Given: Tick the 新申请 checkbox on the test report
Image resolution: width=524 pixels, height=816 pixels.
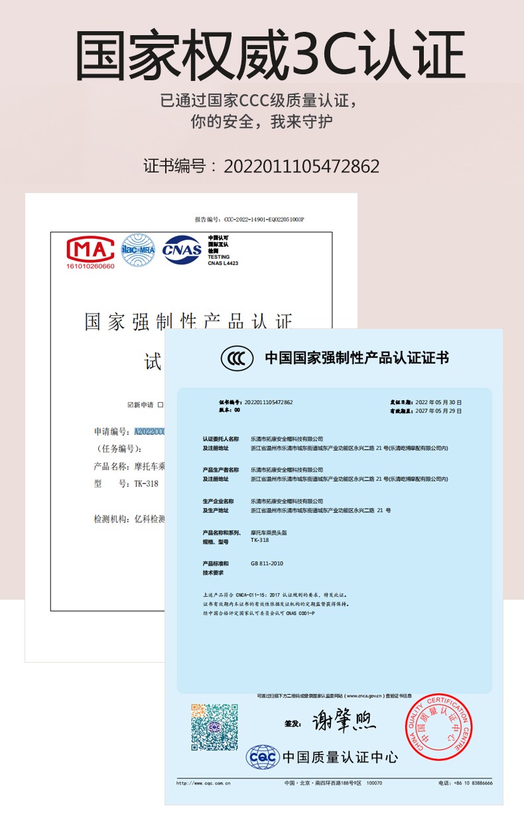Looking at the screenshot, I should point(131,405).
